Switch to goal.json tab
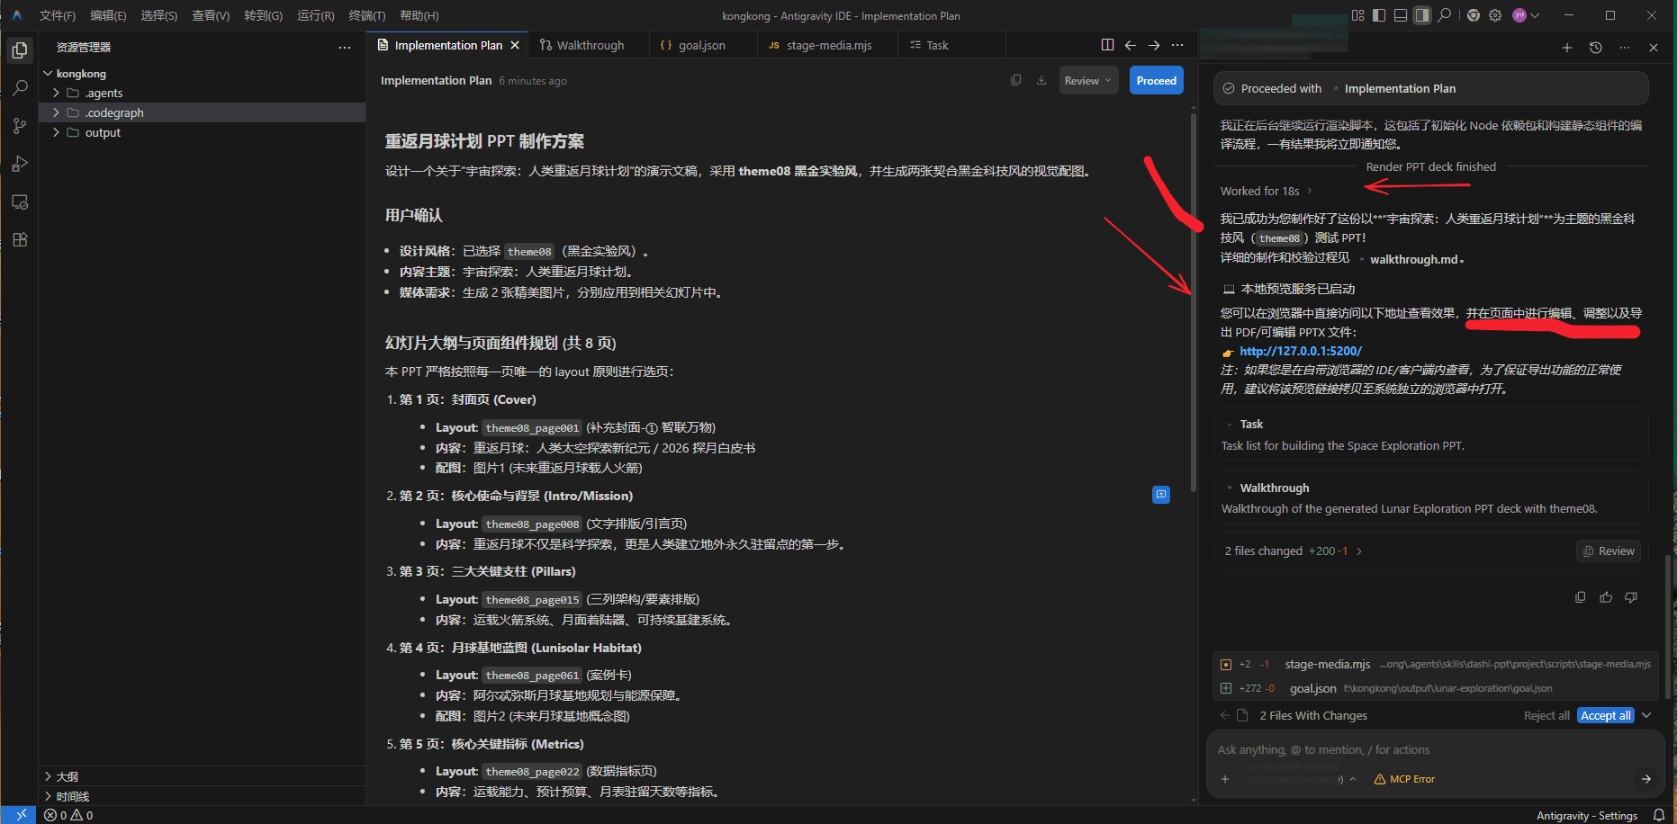This screenshot has height=824, width=1677. [702, 45]
